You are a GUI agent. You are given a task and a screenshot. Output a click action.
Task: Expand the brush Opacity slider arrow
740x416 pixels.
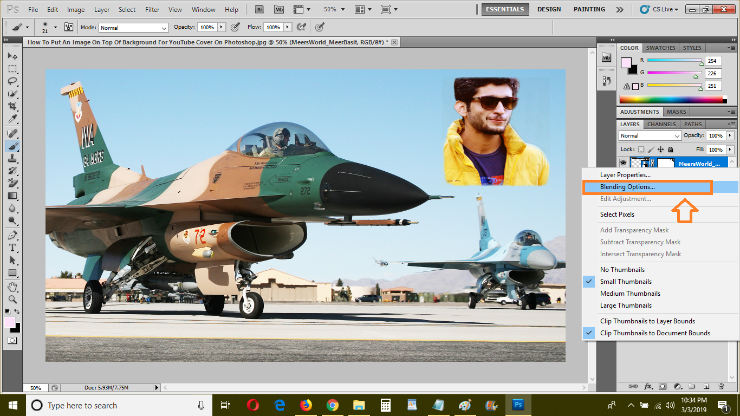click(x=222, y=27)
